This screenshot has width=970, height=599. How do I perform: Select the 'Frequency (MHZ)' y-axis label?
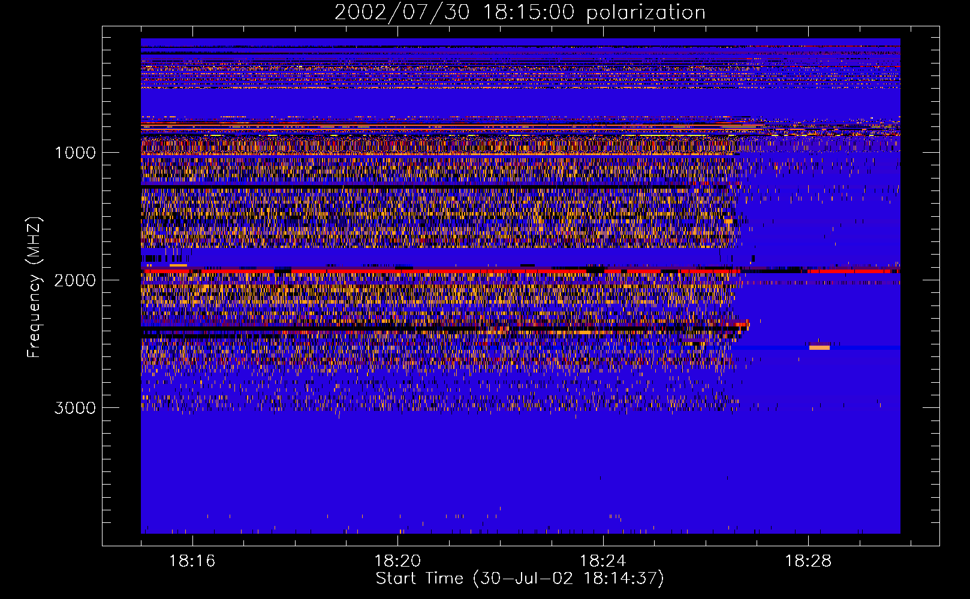35,288
